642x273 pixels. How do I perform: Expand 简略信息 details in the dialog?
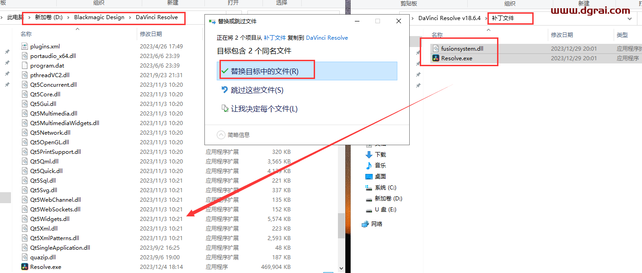coord(234,135)
